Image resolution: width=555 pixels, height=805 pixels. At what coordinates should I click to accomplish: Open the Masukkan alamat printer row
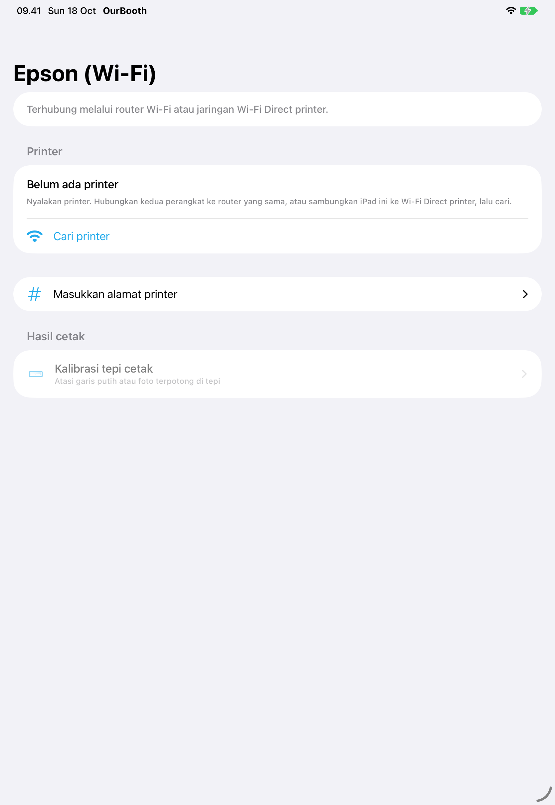pos(277,294)
